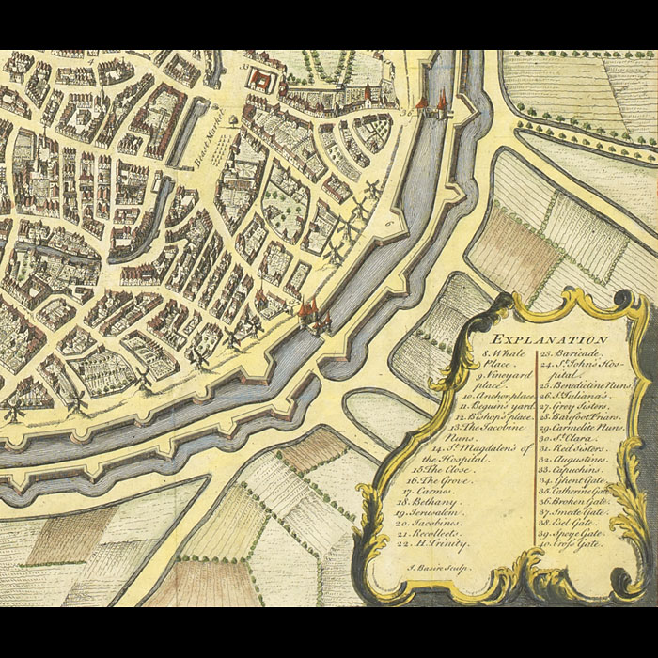Select legend entry "40. Cross Gate"

571,544
